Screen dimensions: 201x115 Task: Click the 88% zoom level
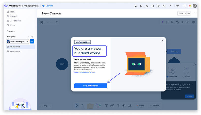coord(45,106)
